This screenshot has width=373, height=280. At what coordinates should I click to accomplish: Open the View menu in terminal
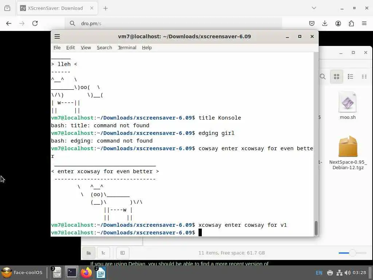point(86,48)
